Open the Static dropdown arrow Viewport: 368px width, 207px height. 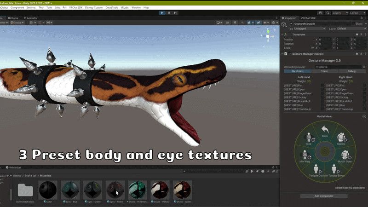pyautogui.click(x=365, y=24)
